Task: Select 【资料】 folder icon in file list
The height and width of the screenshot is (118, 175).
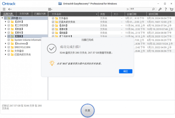Action: pyautogui.click(x=57, y=26)
